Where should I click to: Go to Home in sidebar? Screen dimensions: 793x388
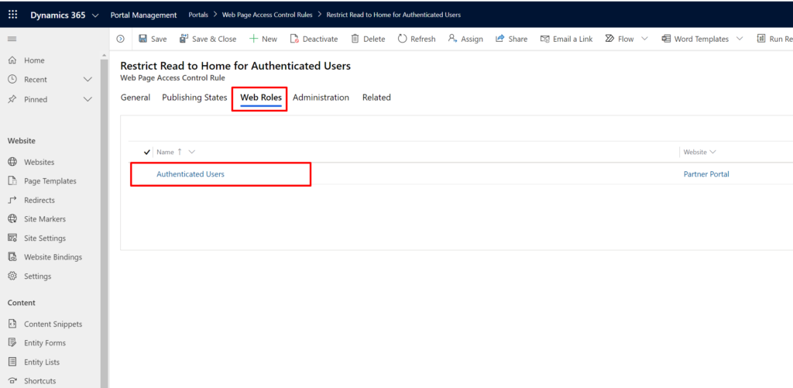34,60
